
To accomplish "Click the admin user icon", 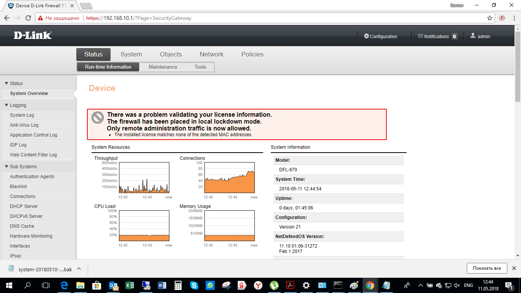I will (473, 36).
